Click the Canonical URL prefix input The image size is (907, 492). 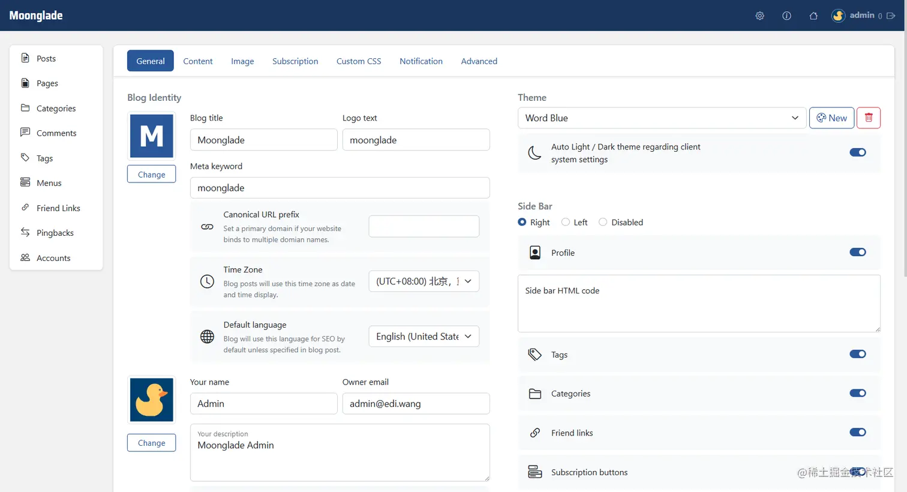(x=424, y=226)
